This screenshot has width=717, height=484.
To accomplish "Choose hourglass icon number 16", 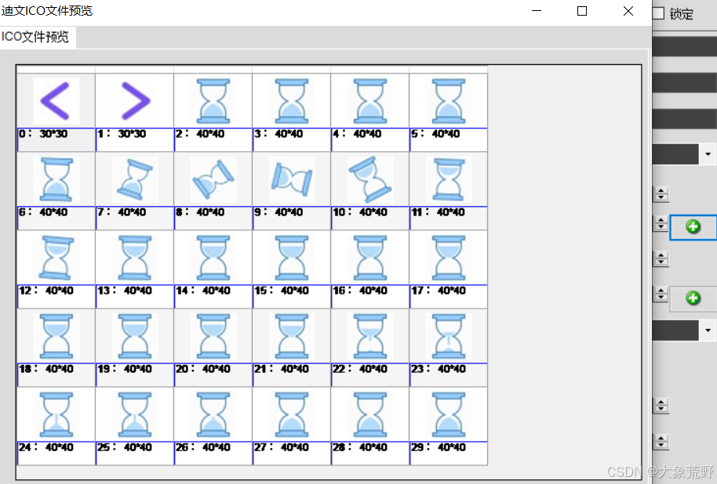I will (370, 258).
